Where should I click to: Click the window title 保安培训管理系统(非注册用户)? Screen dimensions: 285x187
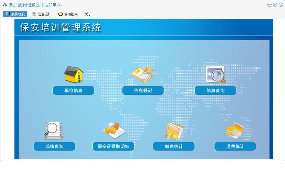point(35,5)
